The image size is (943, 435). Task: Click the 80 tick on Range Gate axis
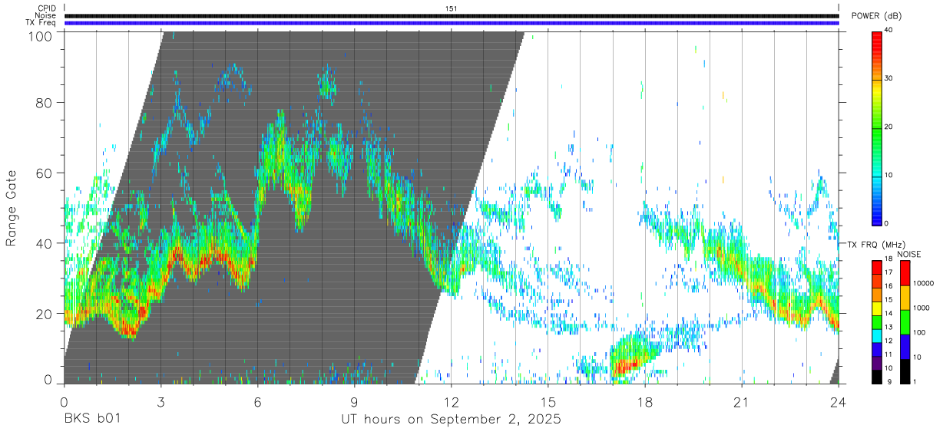[x=45, y=102]
